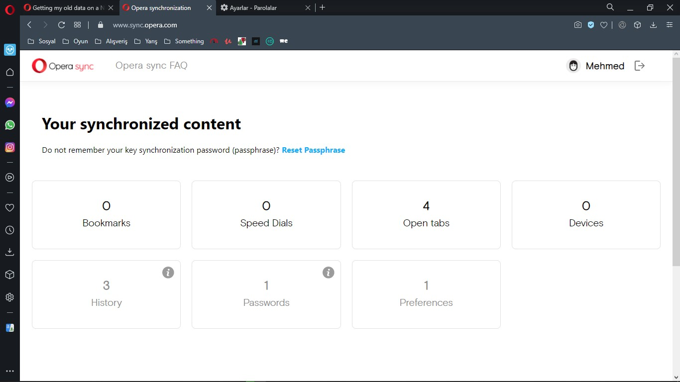The height and width of the screenshot is (382, 680).
Task: Close the Opera synchronization tab
Action: [210, 8]
